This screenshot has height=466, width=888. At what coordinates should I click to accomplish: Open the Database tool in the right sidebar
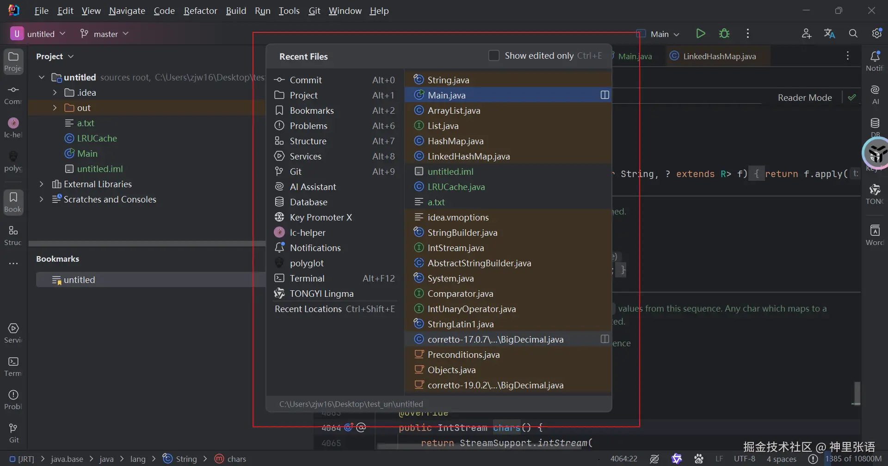click(x=875, y=127)
